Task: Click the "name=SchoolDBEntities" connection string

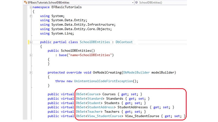Action: pos(90,55)
